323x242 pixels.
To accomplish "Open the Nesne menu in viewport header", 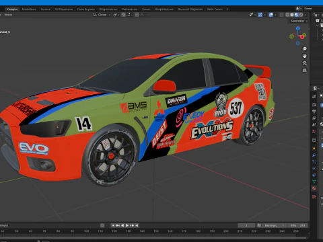I will coord(8,15).
